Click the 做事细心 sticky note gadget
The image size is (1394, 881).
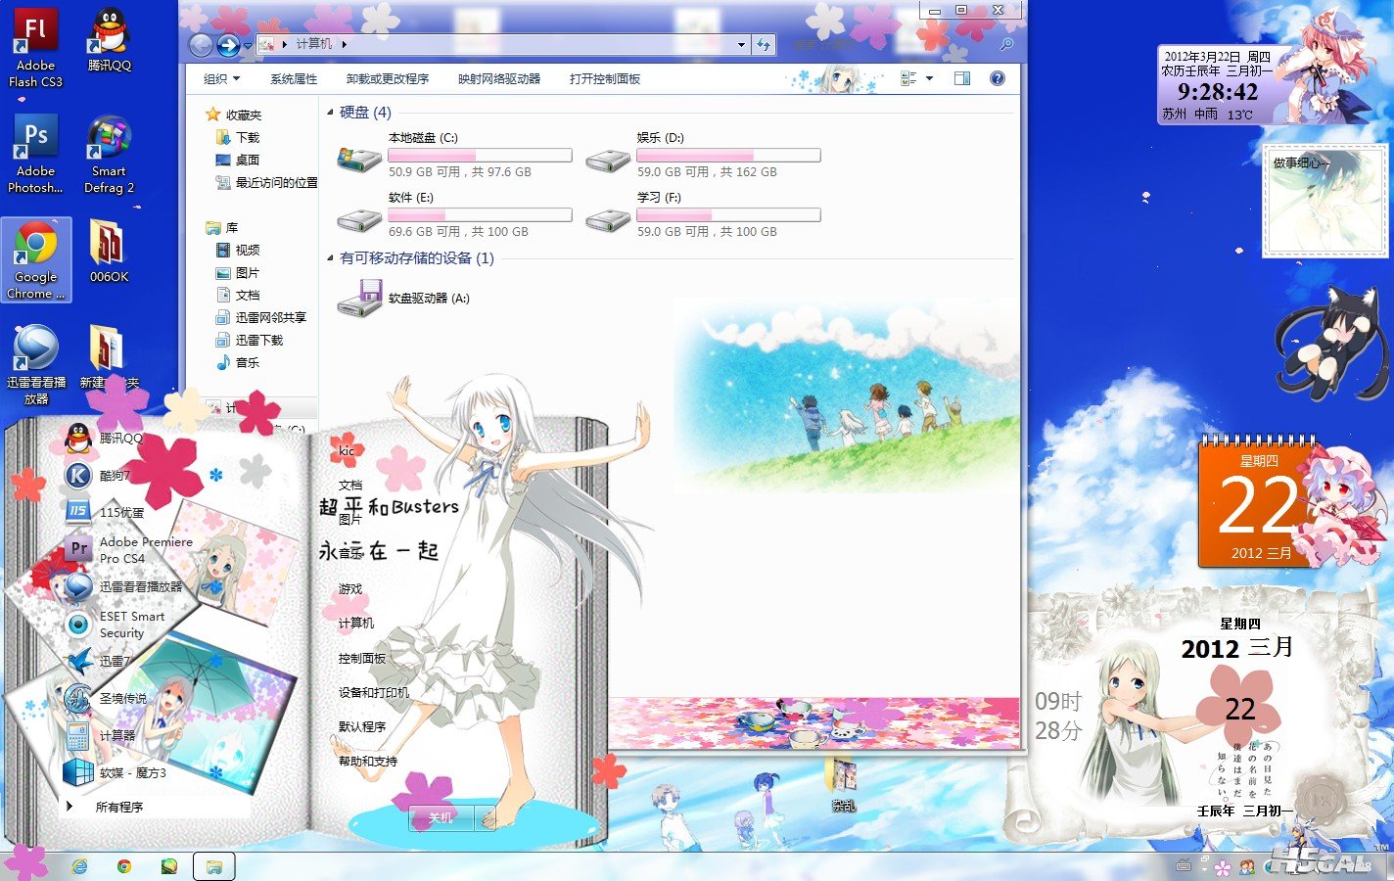1324,202
